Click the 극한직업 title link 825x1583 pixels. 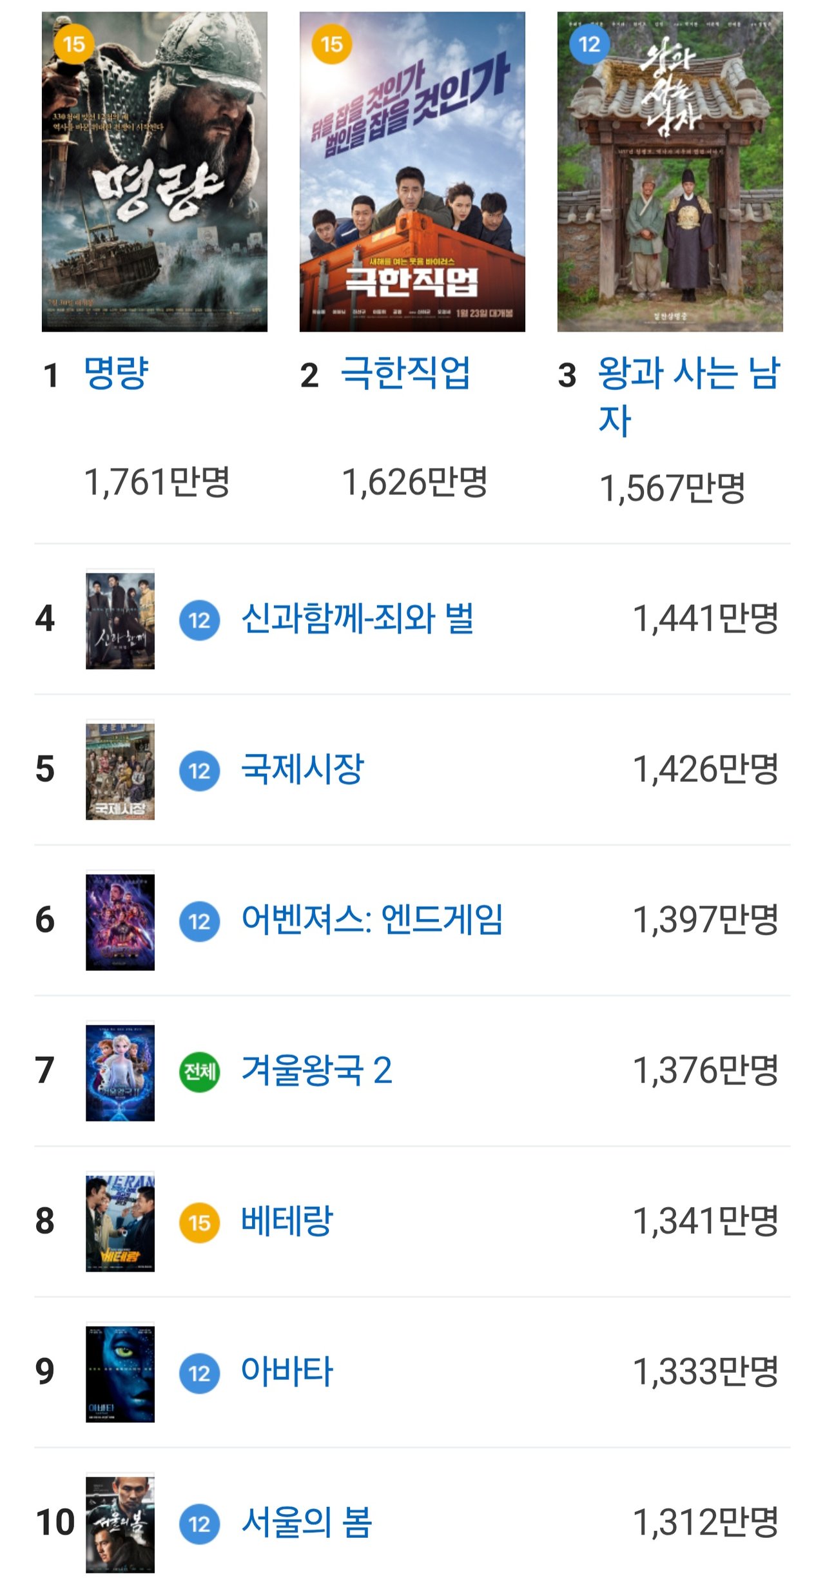click(405, 373)
